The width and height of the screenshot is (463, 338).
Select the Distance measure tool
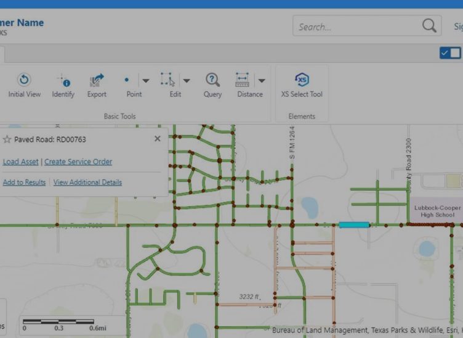(x=242, y=80)
